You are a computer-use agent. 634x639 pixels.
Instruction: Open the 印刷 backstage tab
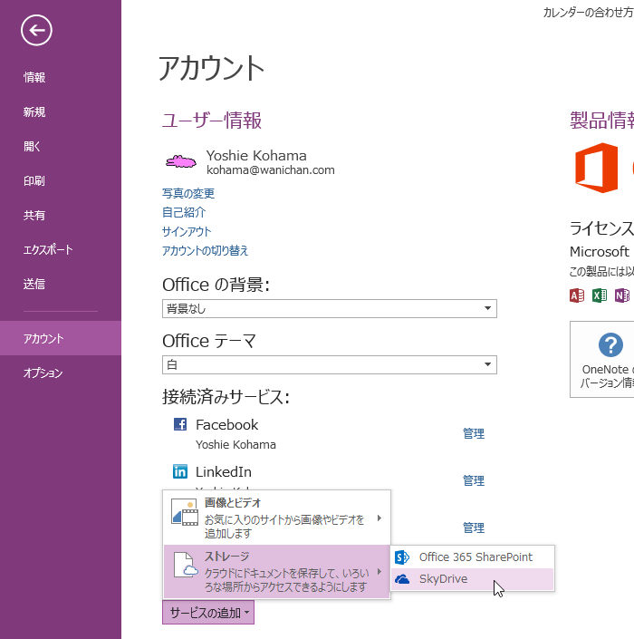click(x=61, y=180)
